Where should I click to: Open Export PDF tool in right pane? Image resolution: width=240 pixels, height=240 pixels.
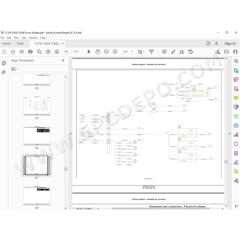(x=236, y=71)
